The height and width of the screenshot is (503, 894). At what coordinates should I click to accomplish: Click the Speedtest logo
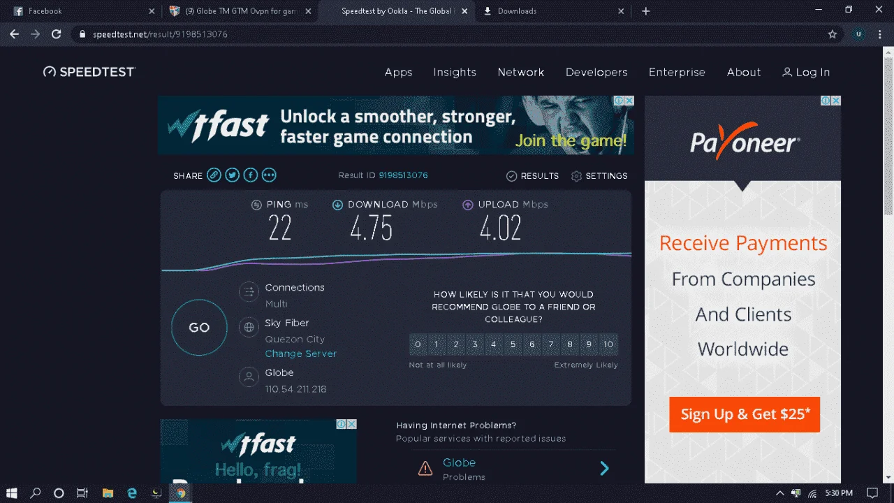89,72
